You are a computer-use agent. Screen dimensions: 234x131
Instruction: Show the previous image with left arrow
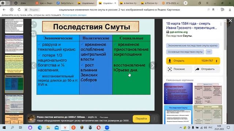click(34, 65)
